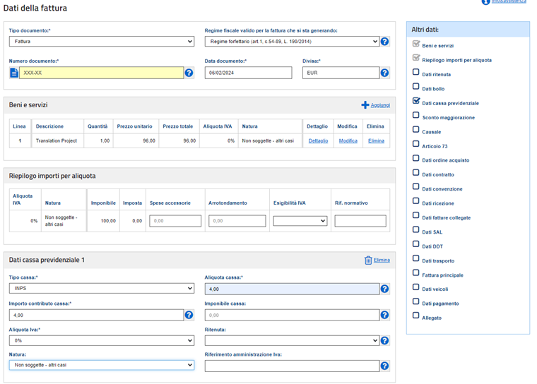Check the Allegato checkbox
The image size is (537, 384).
click(x=415, y=316)
